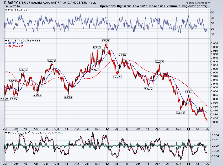Click the 0.965 price axis tick

pos(214,43)
